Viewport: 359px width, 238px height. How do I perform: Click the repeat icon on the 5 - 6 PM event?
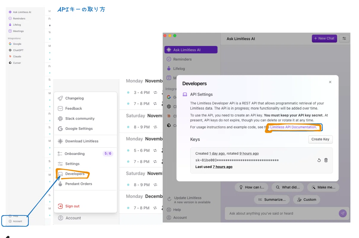click(x=155, y=151)
